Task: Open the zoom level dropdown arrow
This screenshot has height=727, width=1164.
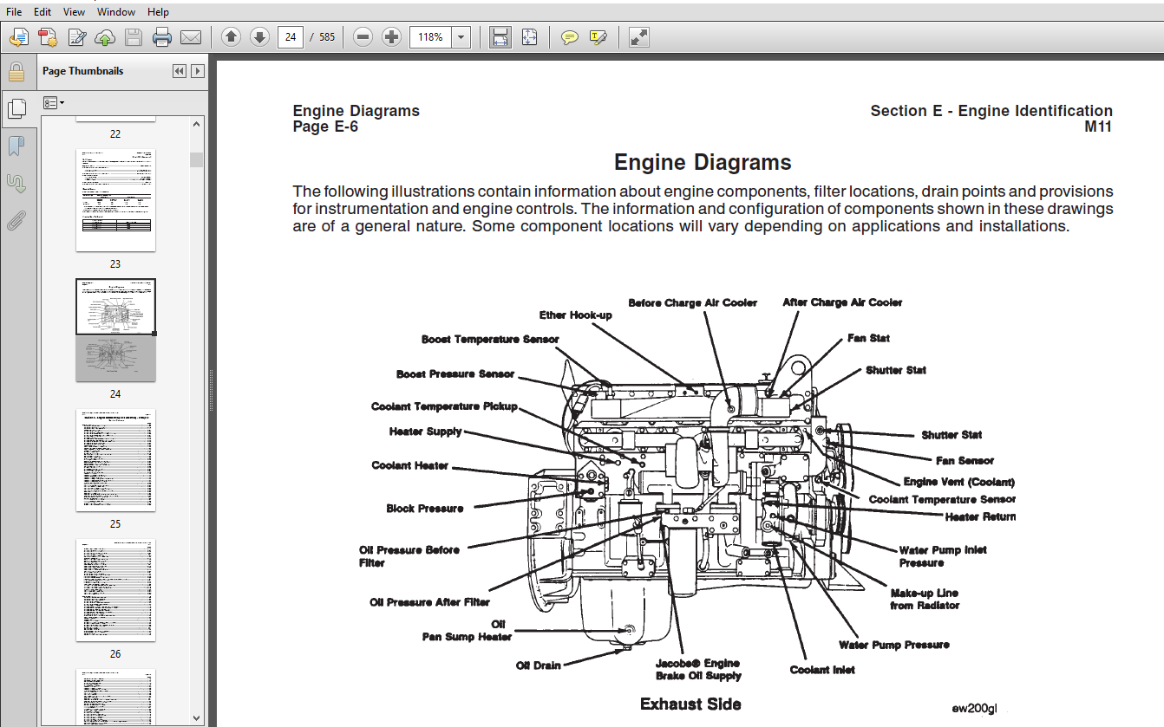Action: click(x=461, y=37)
